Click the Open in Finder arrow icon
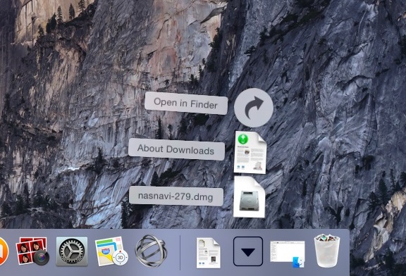This screenshot has width=406, height=276. tap(254, 108)
